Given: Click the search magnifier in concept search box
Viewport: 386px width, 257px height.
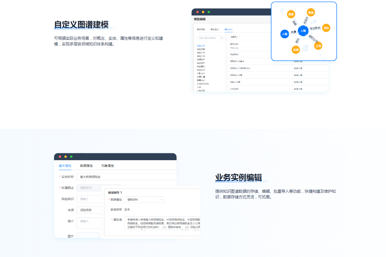Looking at the screenshot, I should pyautogui.click(x=222, y=38).
